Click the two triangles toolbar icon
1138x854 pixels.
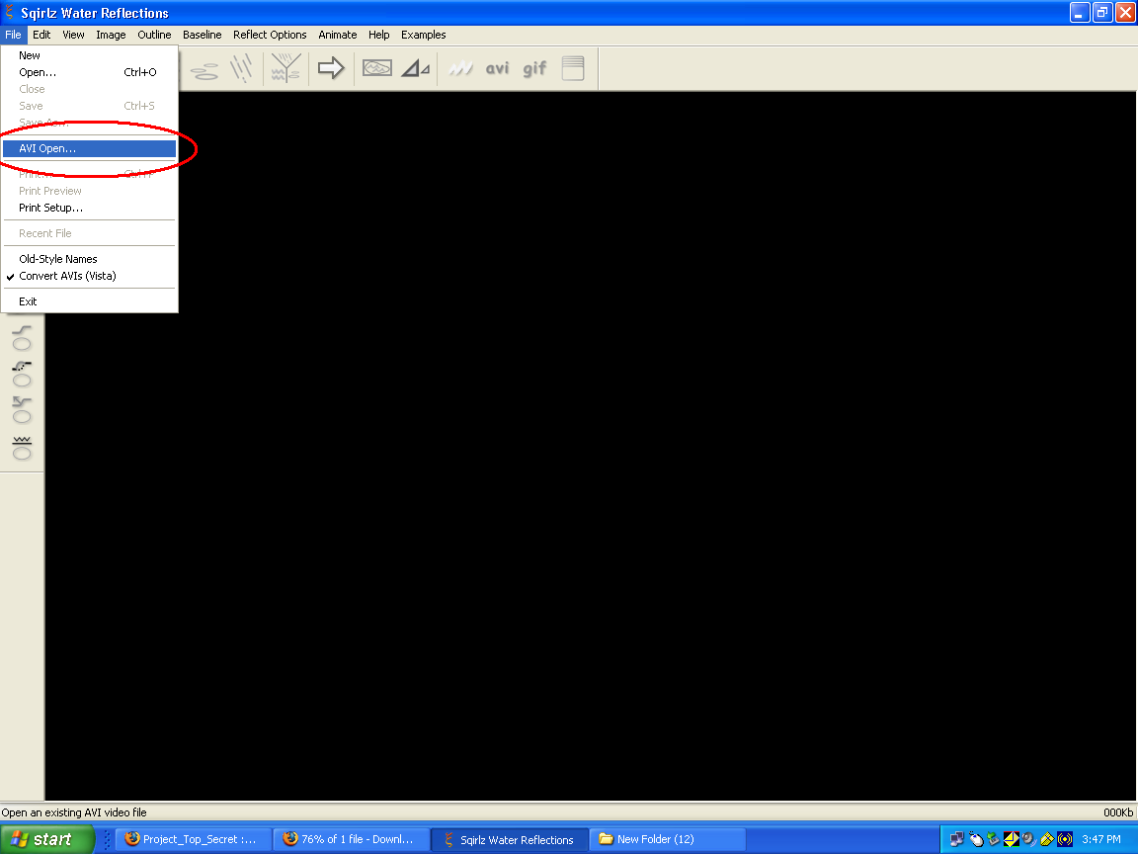(x=416, y=68)
